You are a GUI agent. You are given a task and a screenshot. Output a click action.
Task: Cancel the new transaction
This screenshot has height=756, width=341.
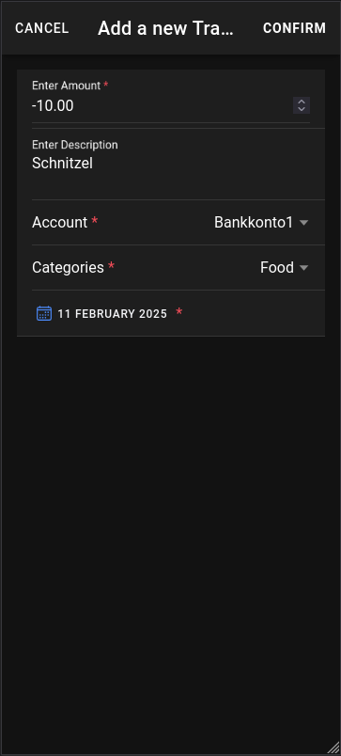[x=42, y=28]
